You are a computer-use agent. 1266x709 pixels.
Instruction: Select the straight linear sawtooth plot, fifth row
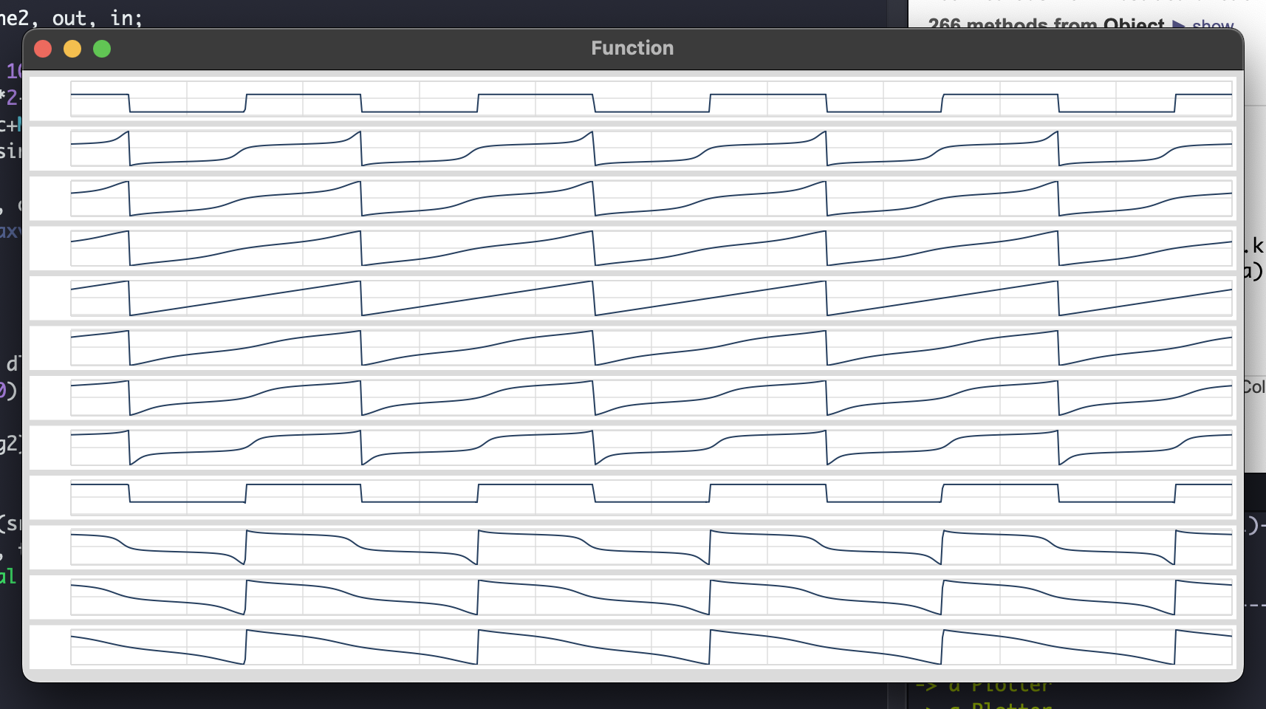[650, 298]
